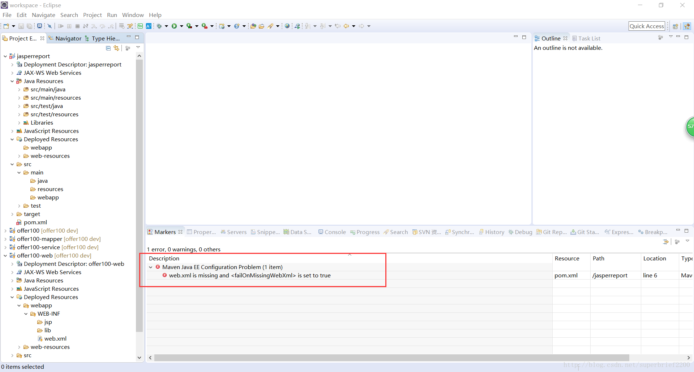Click the Last Edit Location icon
The height and width of the screenshot is (372, 694).
click(338, 26)
